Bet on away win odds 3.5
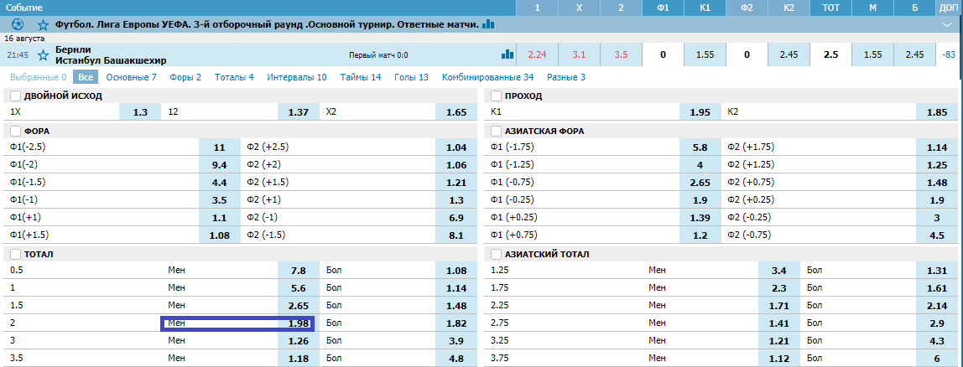 (x=621, y=54)
